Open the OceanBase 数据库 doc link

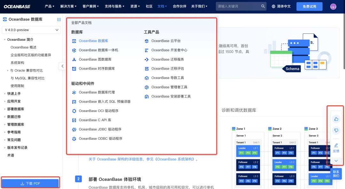tap(93, 41)
